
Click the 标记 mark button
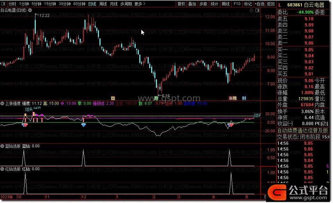click(248, 4)
